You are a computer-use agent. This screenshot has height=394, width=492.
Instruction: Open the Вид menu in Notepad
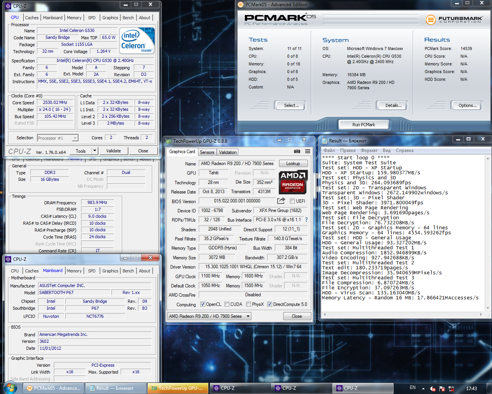pyautogui.click(x=387, y=150)
